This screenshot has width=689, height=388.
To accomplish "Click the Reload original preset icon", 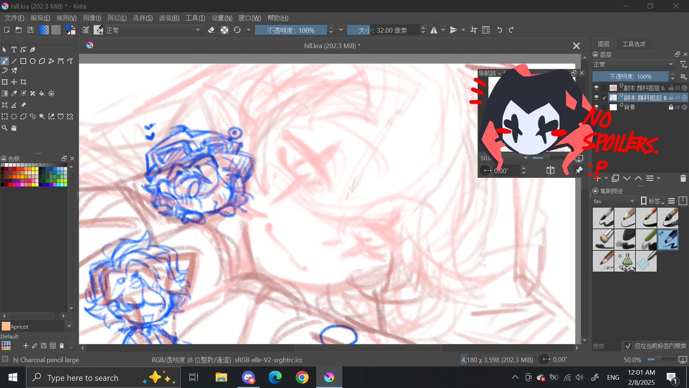I will pos(237,30).
